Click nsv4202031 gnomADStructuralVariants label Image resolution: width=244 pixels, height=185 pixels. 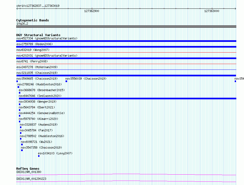point(47,56)
